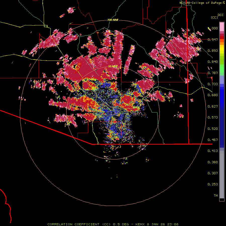Click the KEMX radar site identifier
The height and width of the screenshot is (226, 226).
click(141, 224)
